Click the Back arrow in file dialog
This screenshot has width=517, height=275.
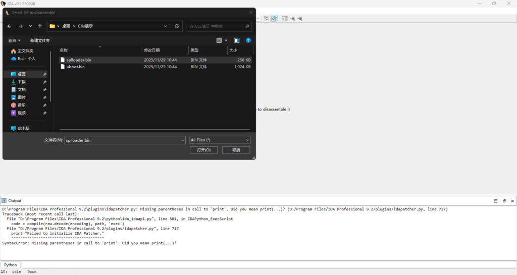(10, 26)
